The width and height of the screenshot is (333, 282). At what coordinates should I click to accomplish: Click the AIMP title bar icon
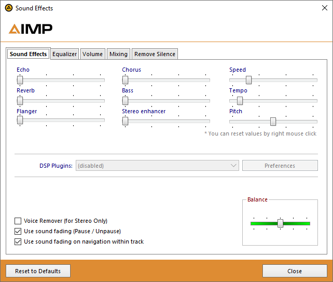8,8
